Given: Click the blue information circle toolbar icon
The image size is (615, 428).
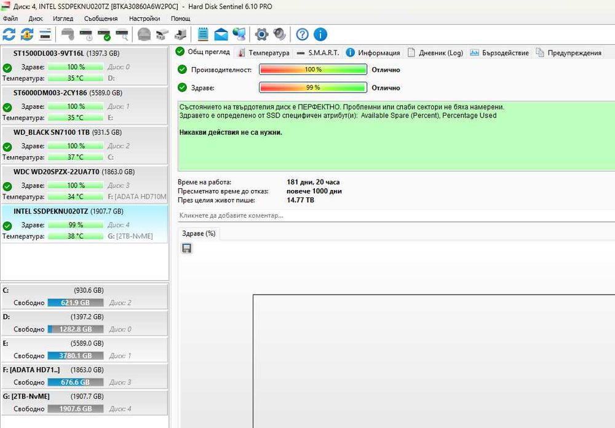Looking at the screenshot, I should (320, 34).
